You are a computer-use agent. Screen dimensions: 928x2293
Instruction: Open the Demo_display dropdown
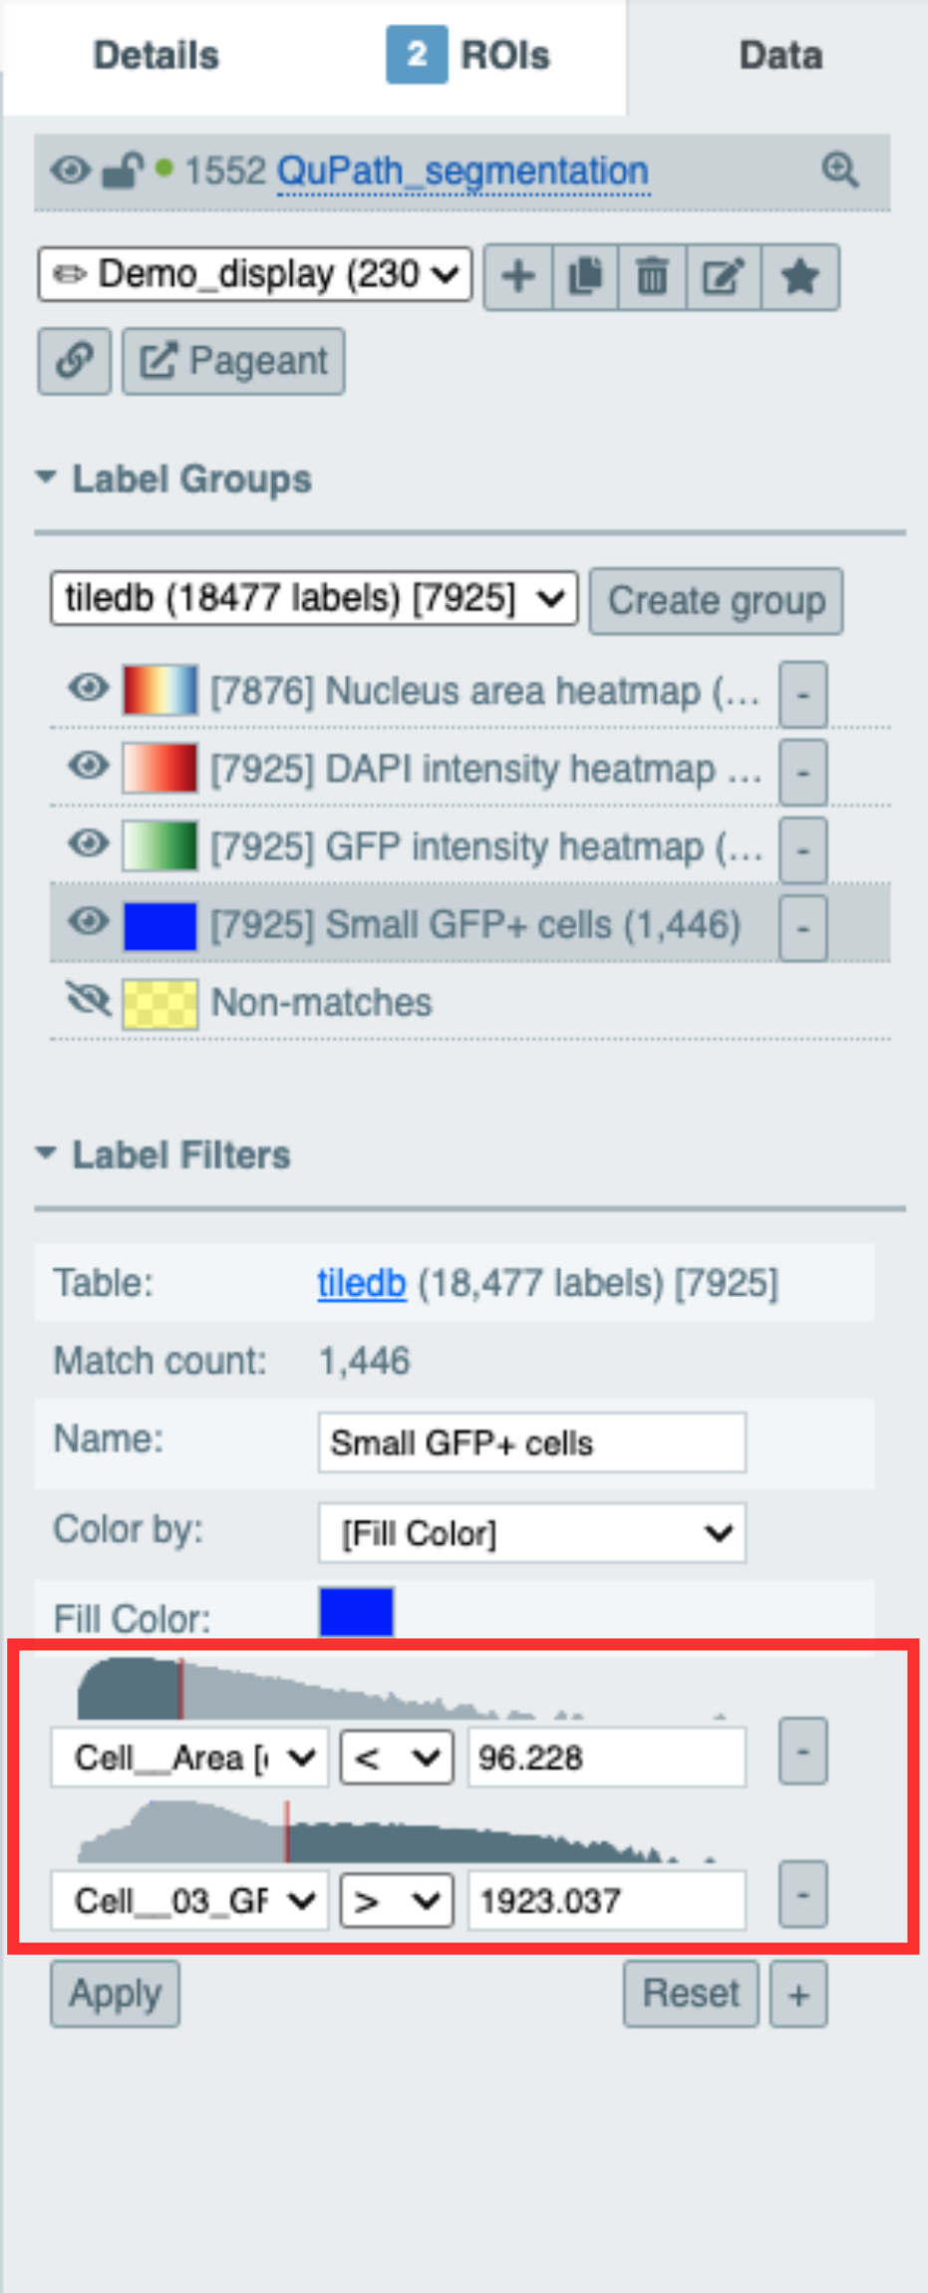255,274
